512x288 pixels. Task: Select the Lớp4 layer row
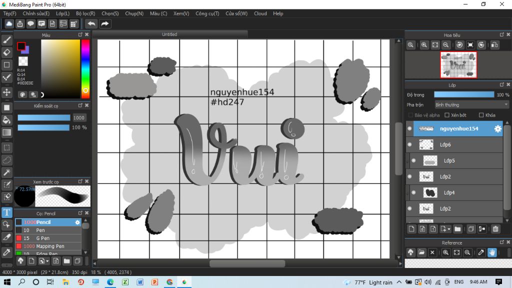pos(454,192)
